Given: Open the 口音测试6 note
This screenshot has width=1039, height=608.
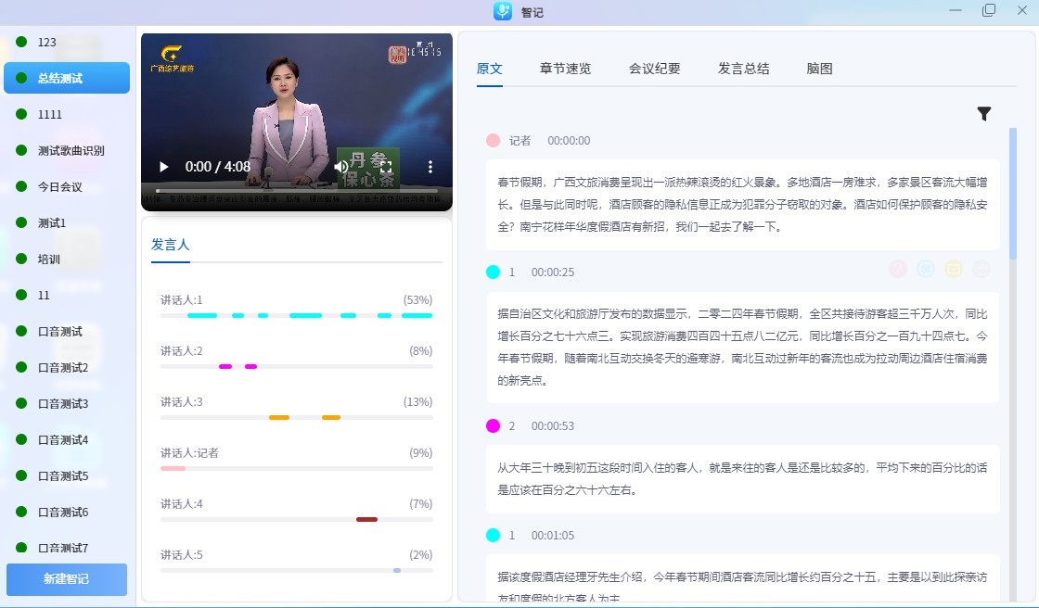Looking at the screenshot, I should click(67, 512).
